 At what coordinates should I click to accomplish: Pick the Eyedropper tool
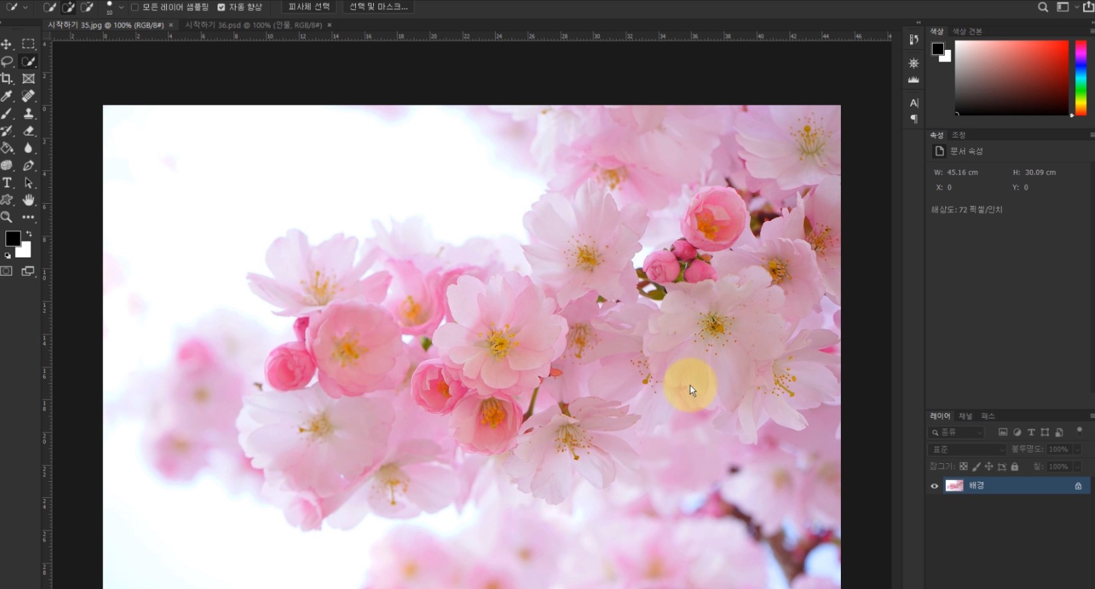[7, 97]
